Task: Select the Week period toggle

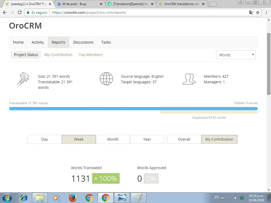Action: 79,139
